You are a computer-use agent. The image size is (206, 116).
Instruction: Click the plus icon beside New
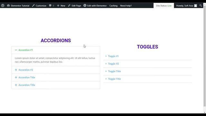pos(58,5)
